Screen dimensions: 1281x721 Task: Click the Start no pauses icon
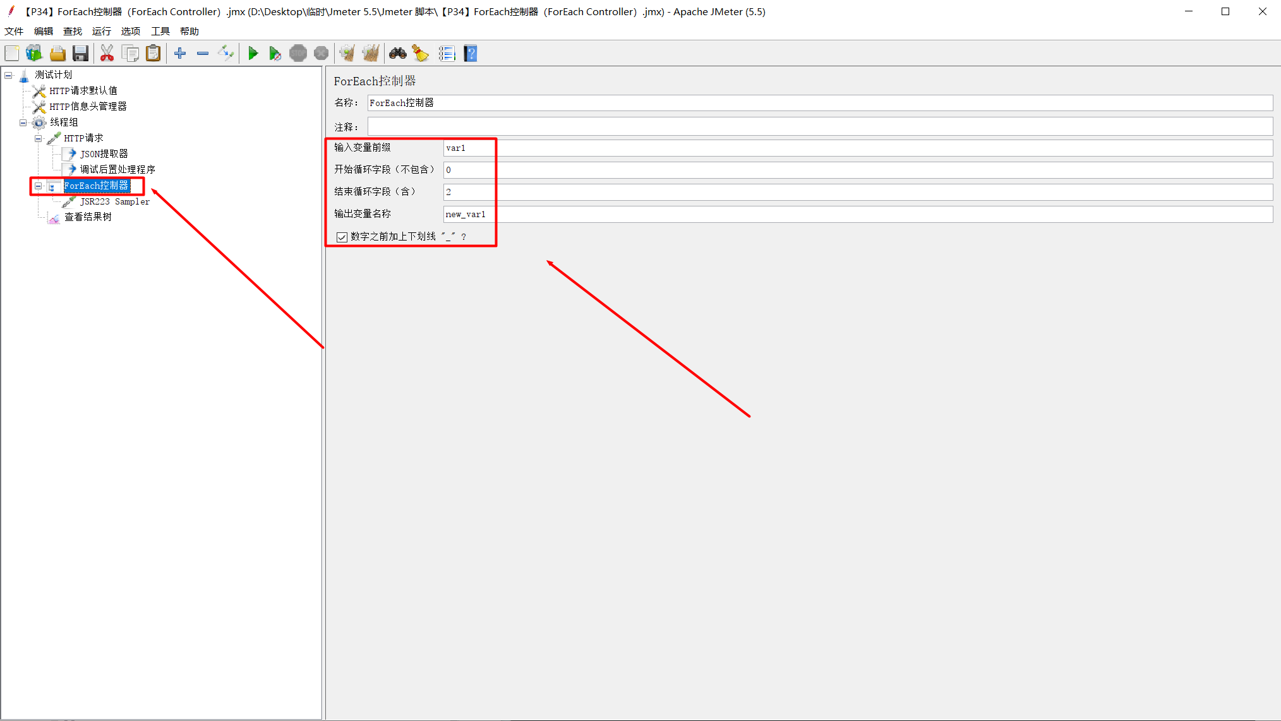pos(275,54)
